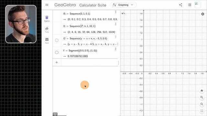This screenshot has width=207, height=116.
Task: Open options menu for l5 Sequence row
Action: pyautogui.click(x=116, y=12)
